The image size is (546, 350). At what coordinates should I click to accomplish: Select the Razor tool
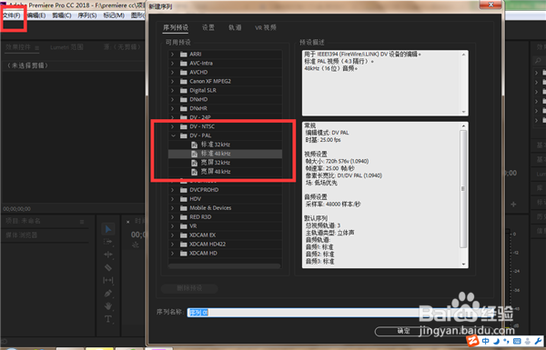coord(108,267)
